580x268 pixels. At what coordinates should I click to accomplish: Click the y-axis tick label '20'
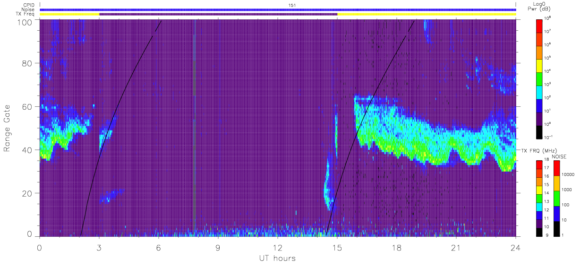(x=27, y=193)
